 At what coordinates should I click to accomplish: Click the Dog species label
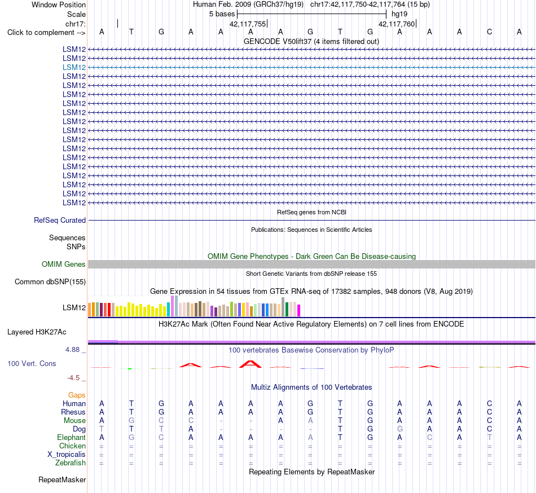pyautogui.click(x=79, y=429)
